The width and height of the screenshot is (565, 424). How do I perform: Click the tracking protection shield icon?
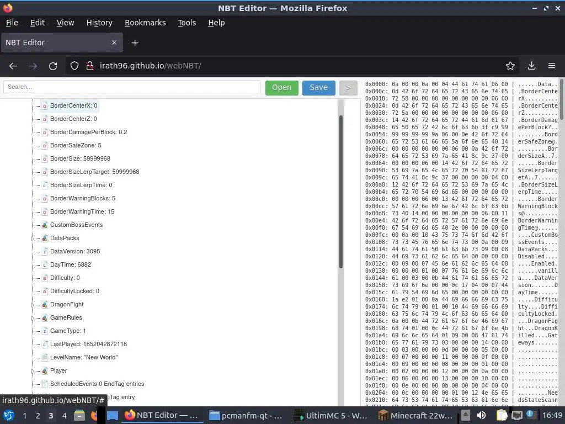[74, 66]
